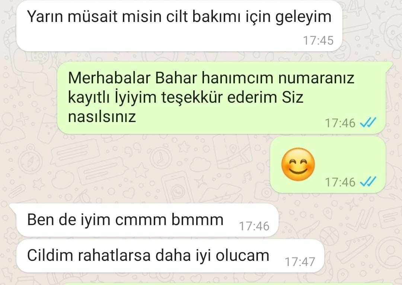Select the 'Merhabalar Bahar hanımcım' message bubble

pos(221,98)
